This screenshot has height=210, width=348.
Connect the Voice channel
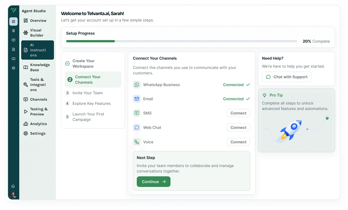pyautogui.click(x=238, y=142)
